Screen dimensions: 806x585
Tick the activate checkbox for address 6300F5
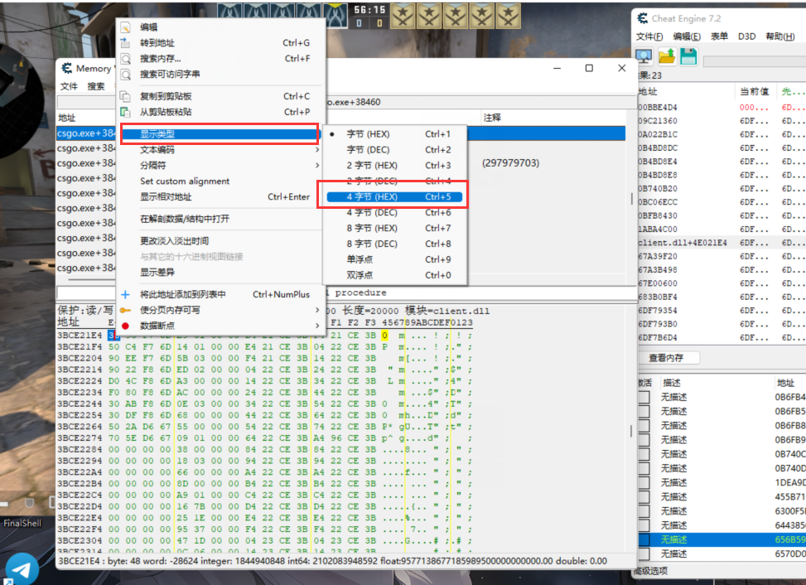click(x=644, y=511)
